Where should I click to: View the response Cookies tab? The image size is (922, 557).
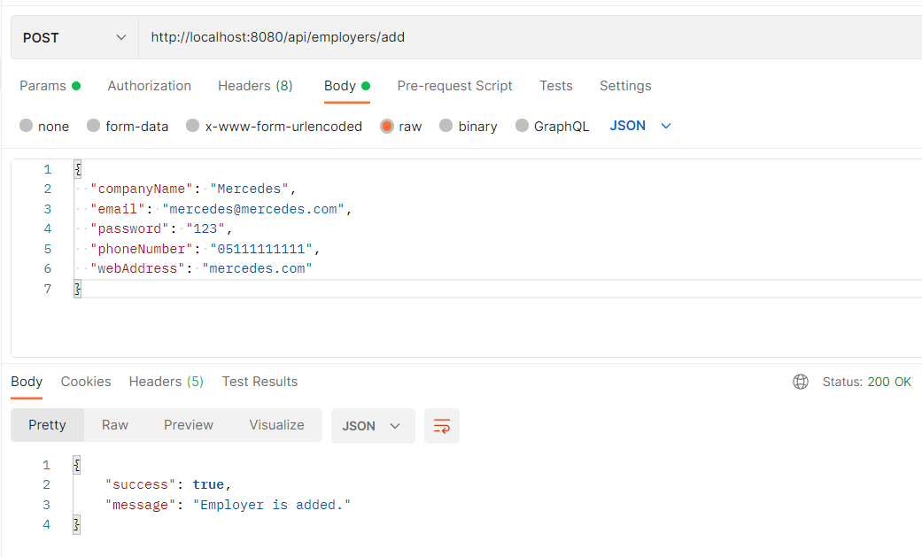coord(85,381)
